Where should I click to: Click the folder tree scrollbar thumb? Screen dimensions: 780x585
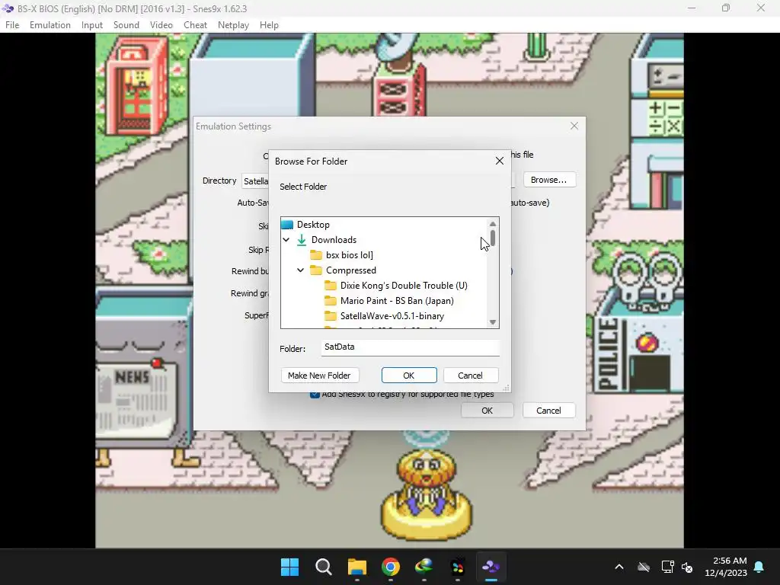(x=493, y=238)
